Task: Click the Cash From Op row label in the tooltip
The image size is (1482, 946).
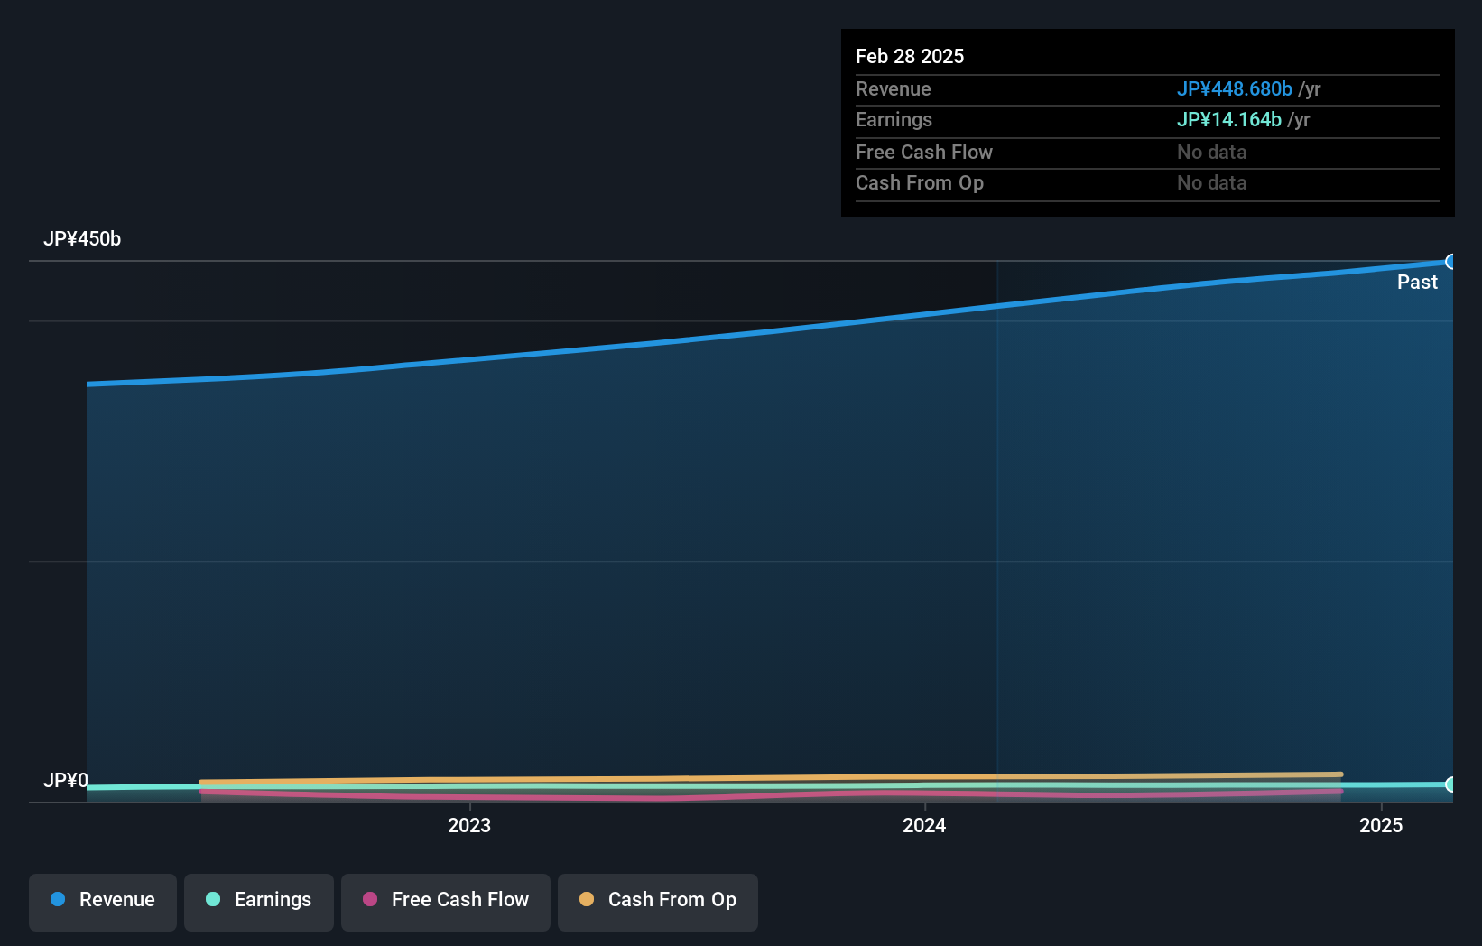Action: point(920,182)
